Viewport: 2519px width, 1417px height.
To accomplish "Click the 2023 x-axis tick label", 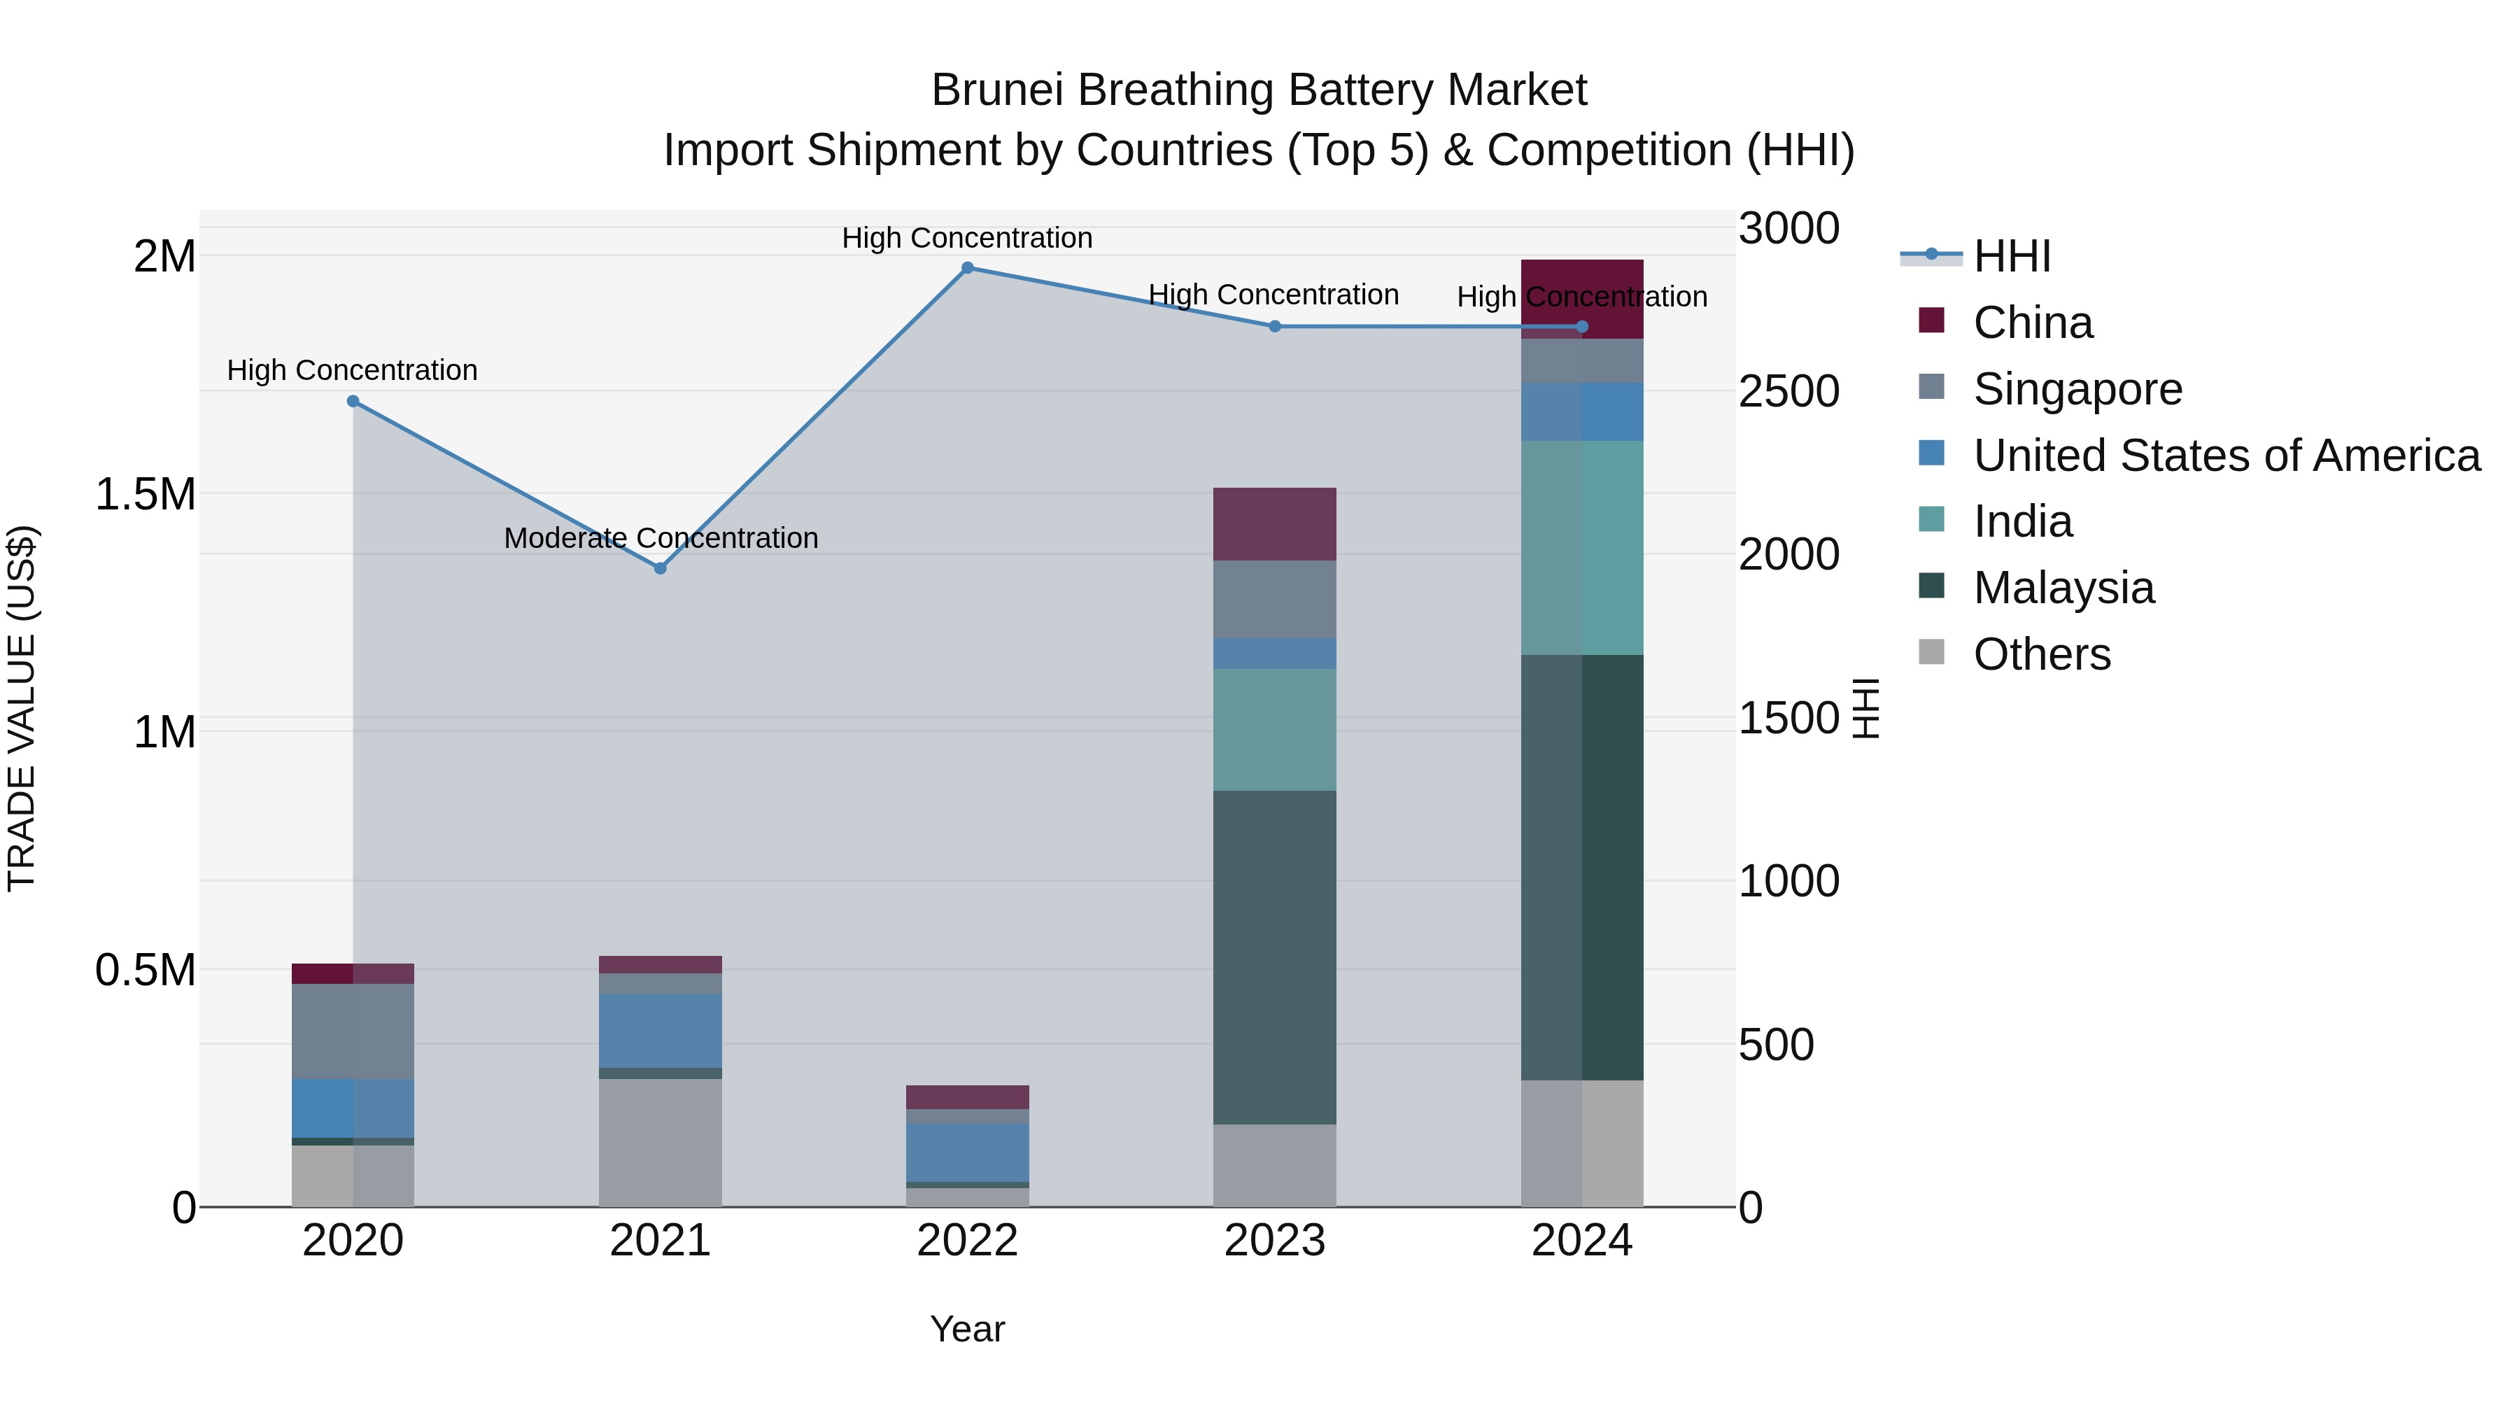I will [1274, 1241].
